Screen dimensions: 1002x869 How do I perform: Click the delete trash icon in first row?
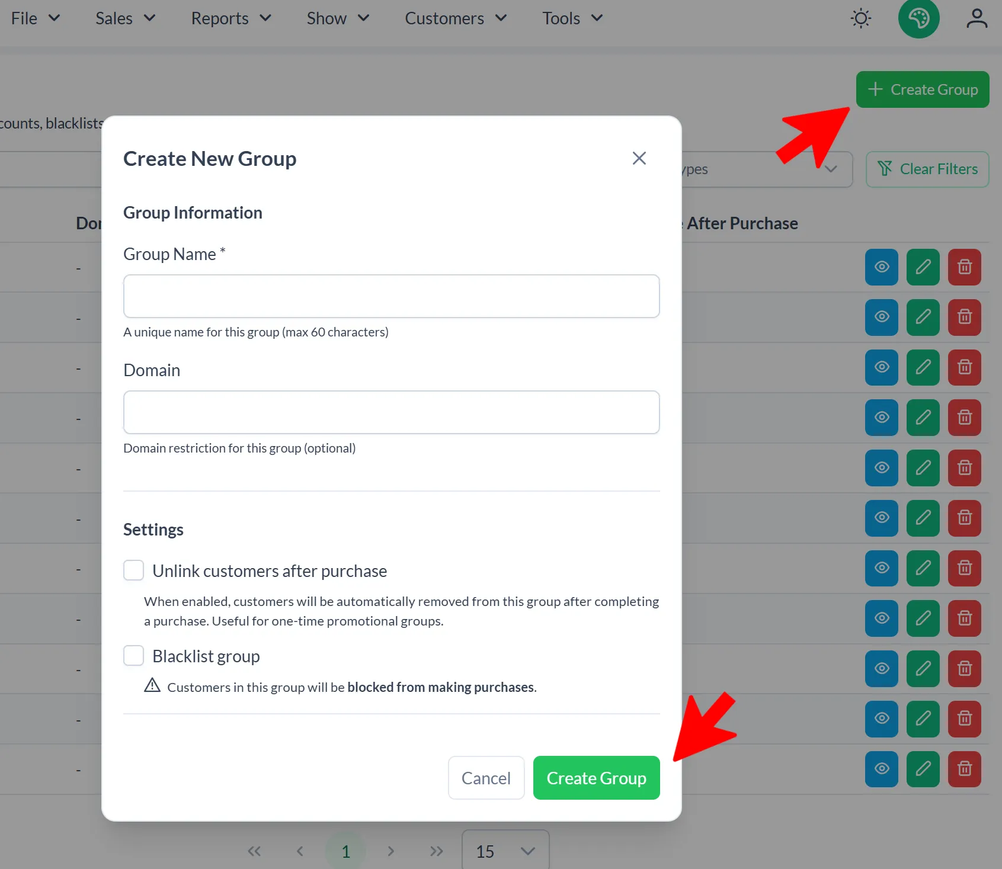point(965,267)
